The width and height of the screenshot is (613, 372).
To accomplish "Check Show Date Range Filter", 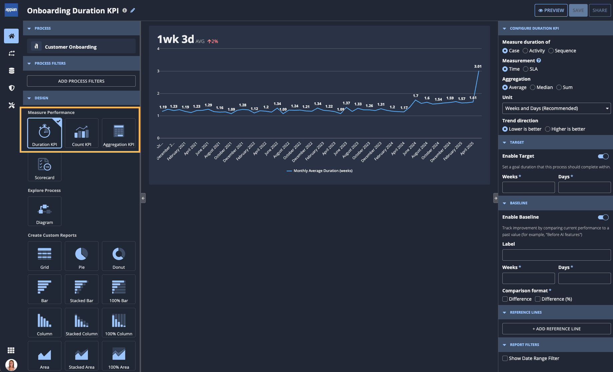I will pyautogui.click(x=505, y=358).
